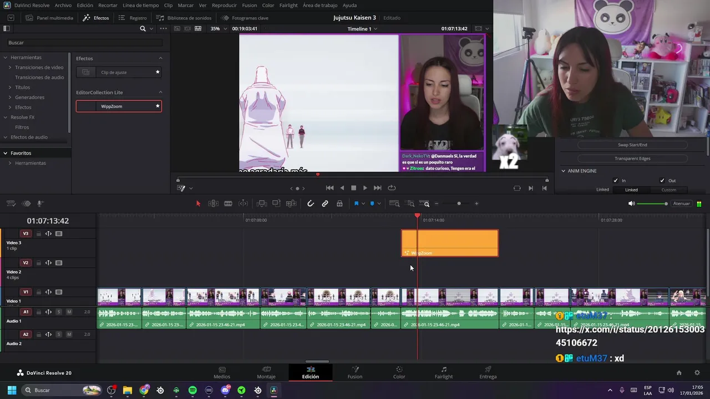710x399 pixels.
Task: Open flag color dropdown arrow
Action: pyautogui.click(x=363, y=203)
